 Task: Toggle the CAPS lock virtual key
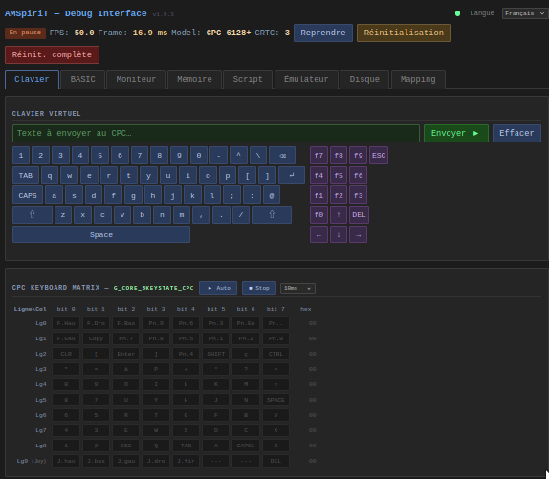click(28, 195)
